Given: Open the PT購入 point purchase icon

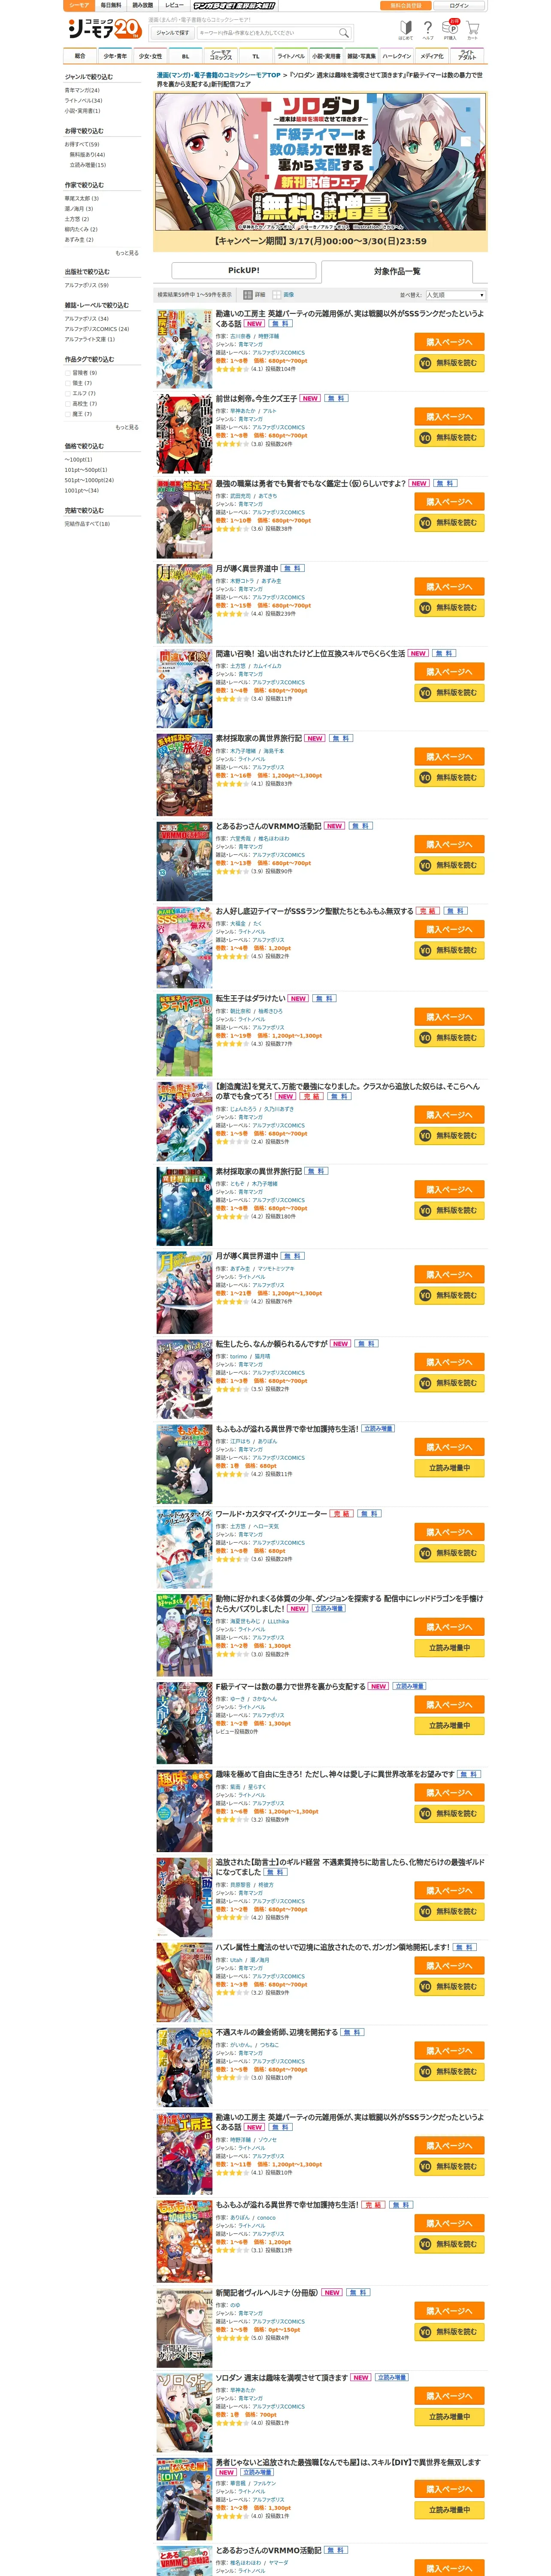Looking at the screenshot, I should pos(451,30).
